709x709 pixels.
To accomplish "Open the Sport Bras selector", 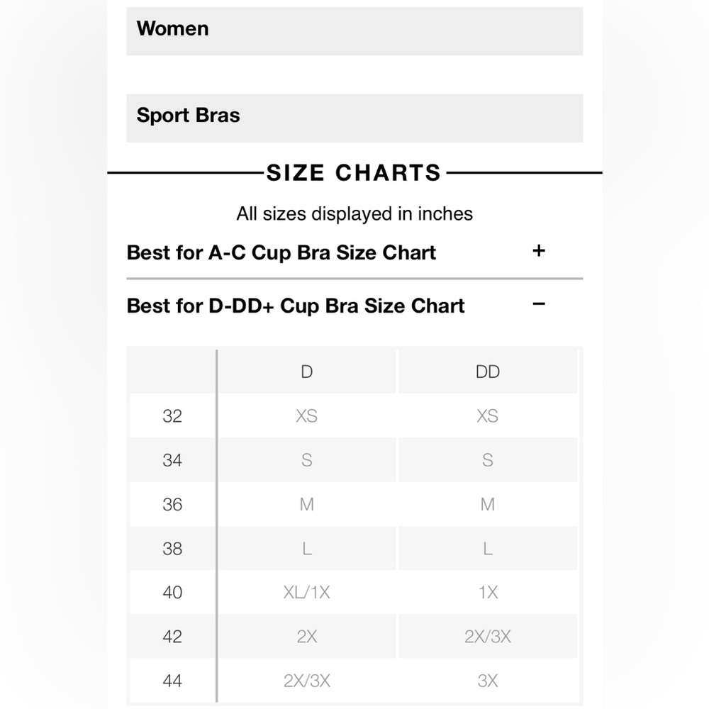I will pos(354,118).
